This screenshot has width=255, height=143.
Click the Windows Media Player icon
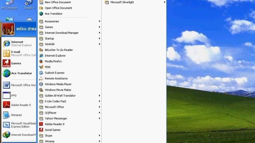point(41,84)
